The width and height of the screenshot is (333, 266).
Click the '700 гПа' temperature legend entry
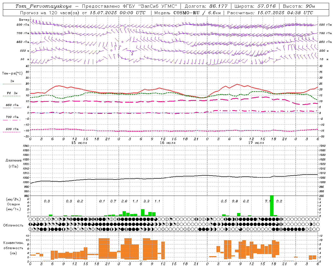tap(12, 117)
